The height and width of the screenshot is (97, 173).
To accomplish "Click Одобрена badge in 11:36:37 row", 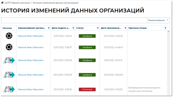I will pos(87,47).
